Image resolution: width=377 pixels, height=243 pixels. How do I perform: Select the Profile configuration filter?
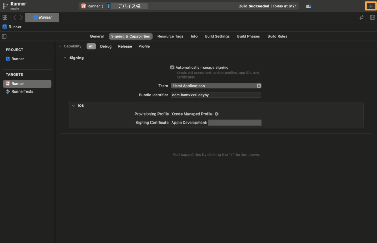click(144, 46)
